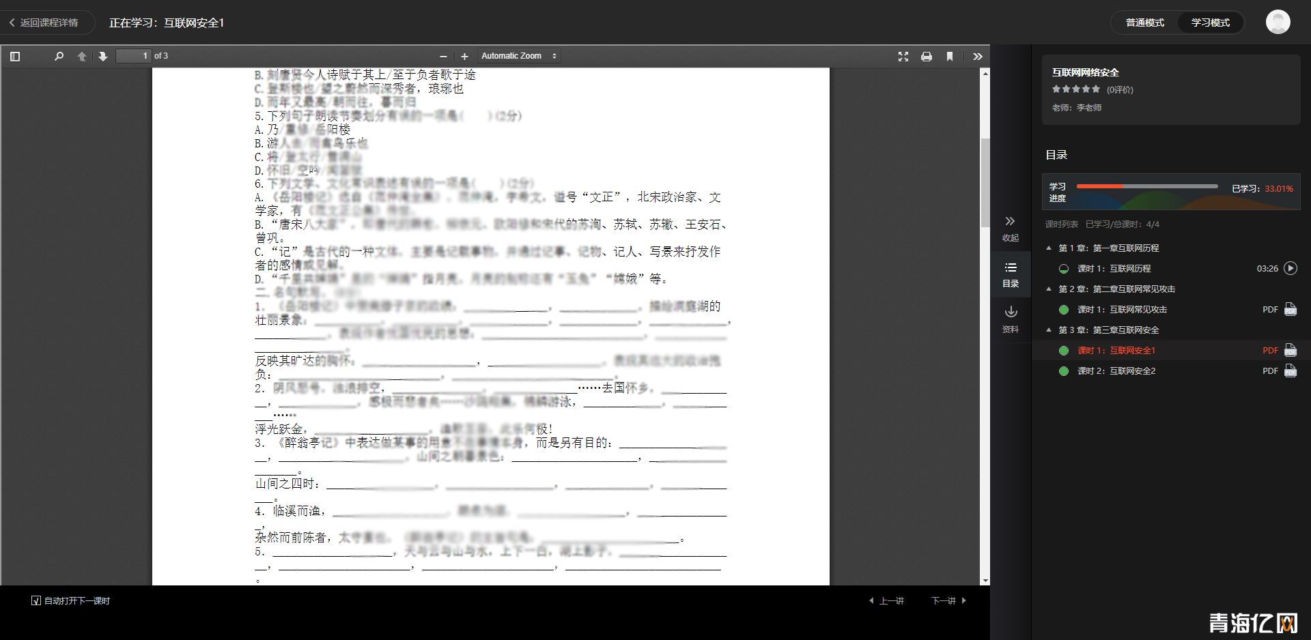
Task: Collapse the 第3章 互联网安全 chapter
Action: click(1049, 330)
